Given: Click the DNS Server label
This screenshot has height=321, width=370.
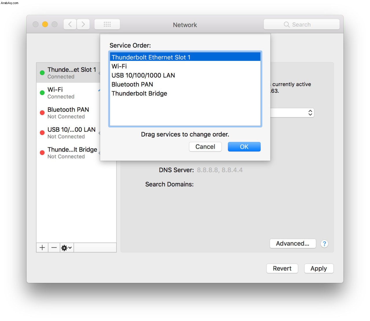Looking at the screenshot, I should 176,170.
